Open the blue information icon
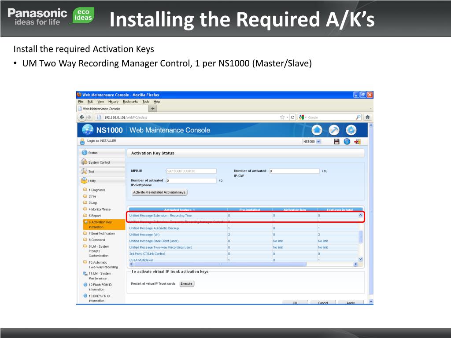This screenshot has height=338, width=451. [x=347, y=141]
